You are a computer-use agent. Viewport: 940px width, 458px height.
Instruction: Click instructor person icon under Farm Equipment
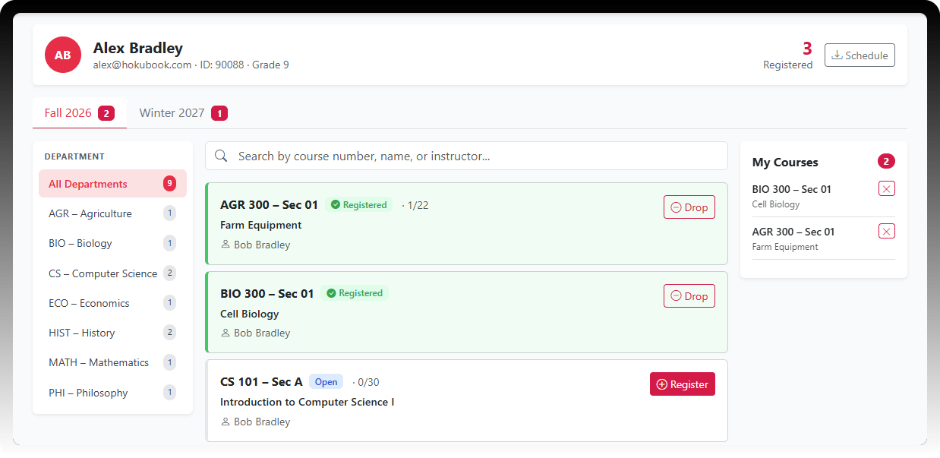[x=226, y=245]
